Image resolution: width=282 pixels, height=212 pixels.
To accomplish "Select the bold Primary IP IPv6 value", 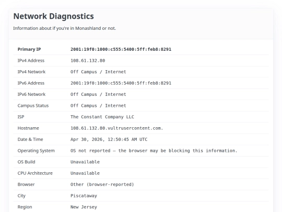I will pyautogui.click(x=121, y=49).
